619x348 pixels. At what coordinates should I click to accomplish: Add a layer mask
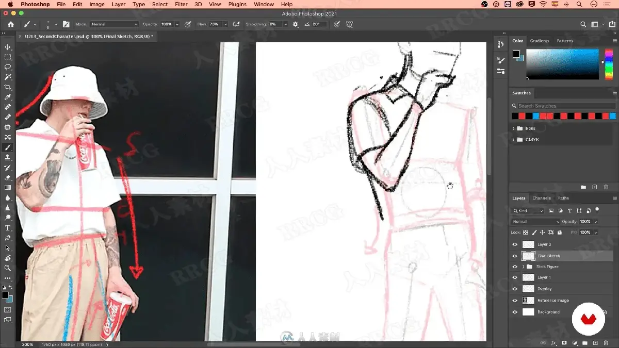pos(564,343)
